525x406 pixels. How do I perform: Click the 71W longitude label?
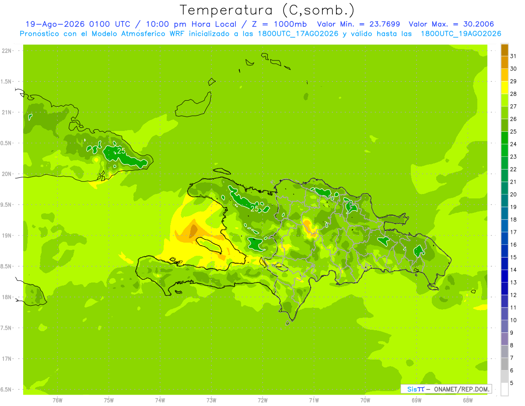click(314, 400)
